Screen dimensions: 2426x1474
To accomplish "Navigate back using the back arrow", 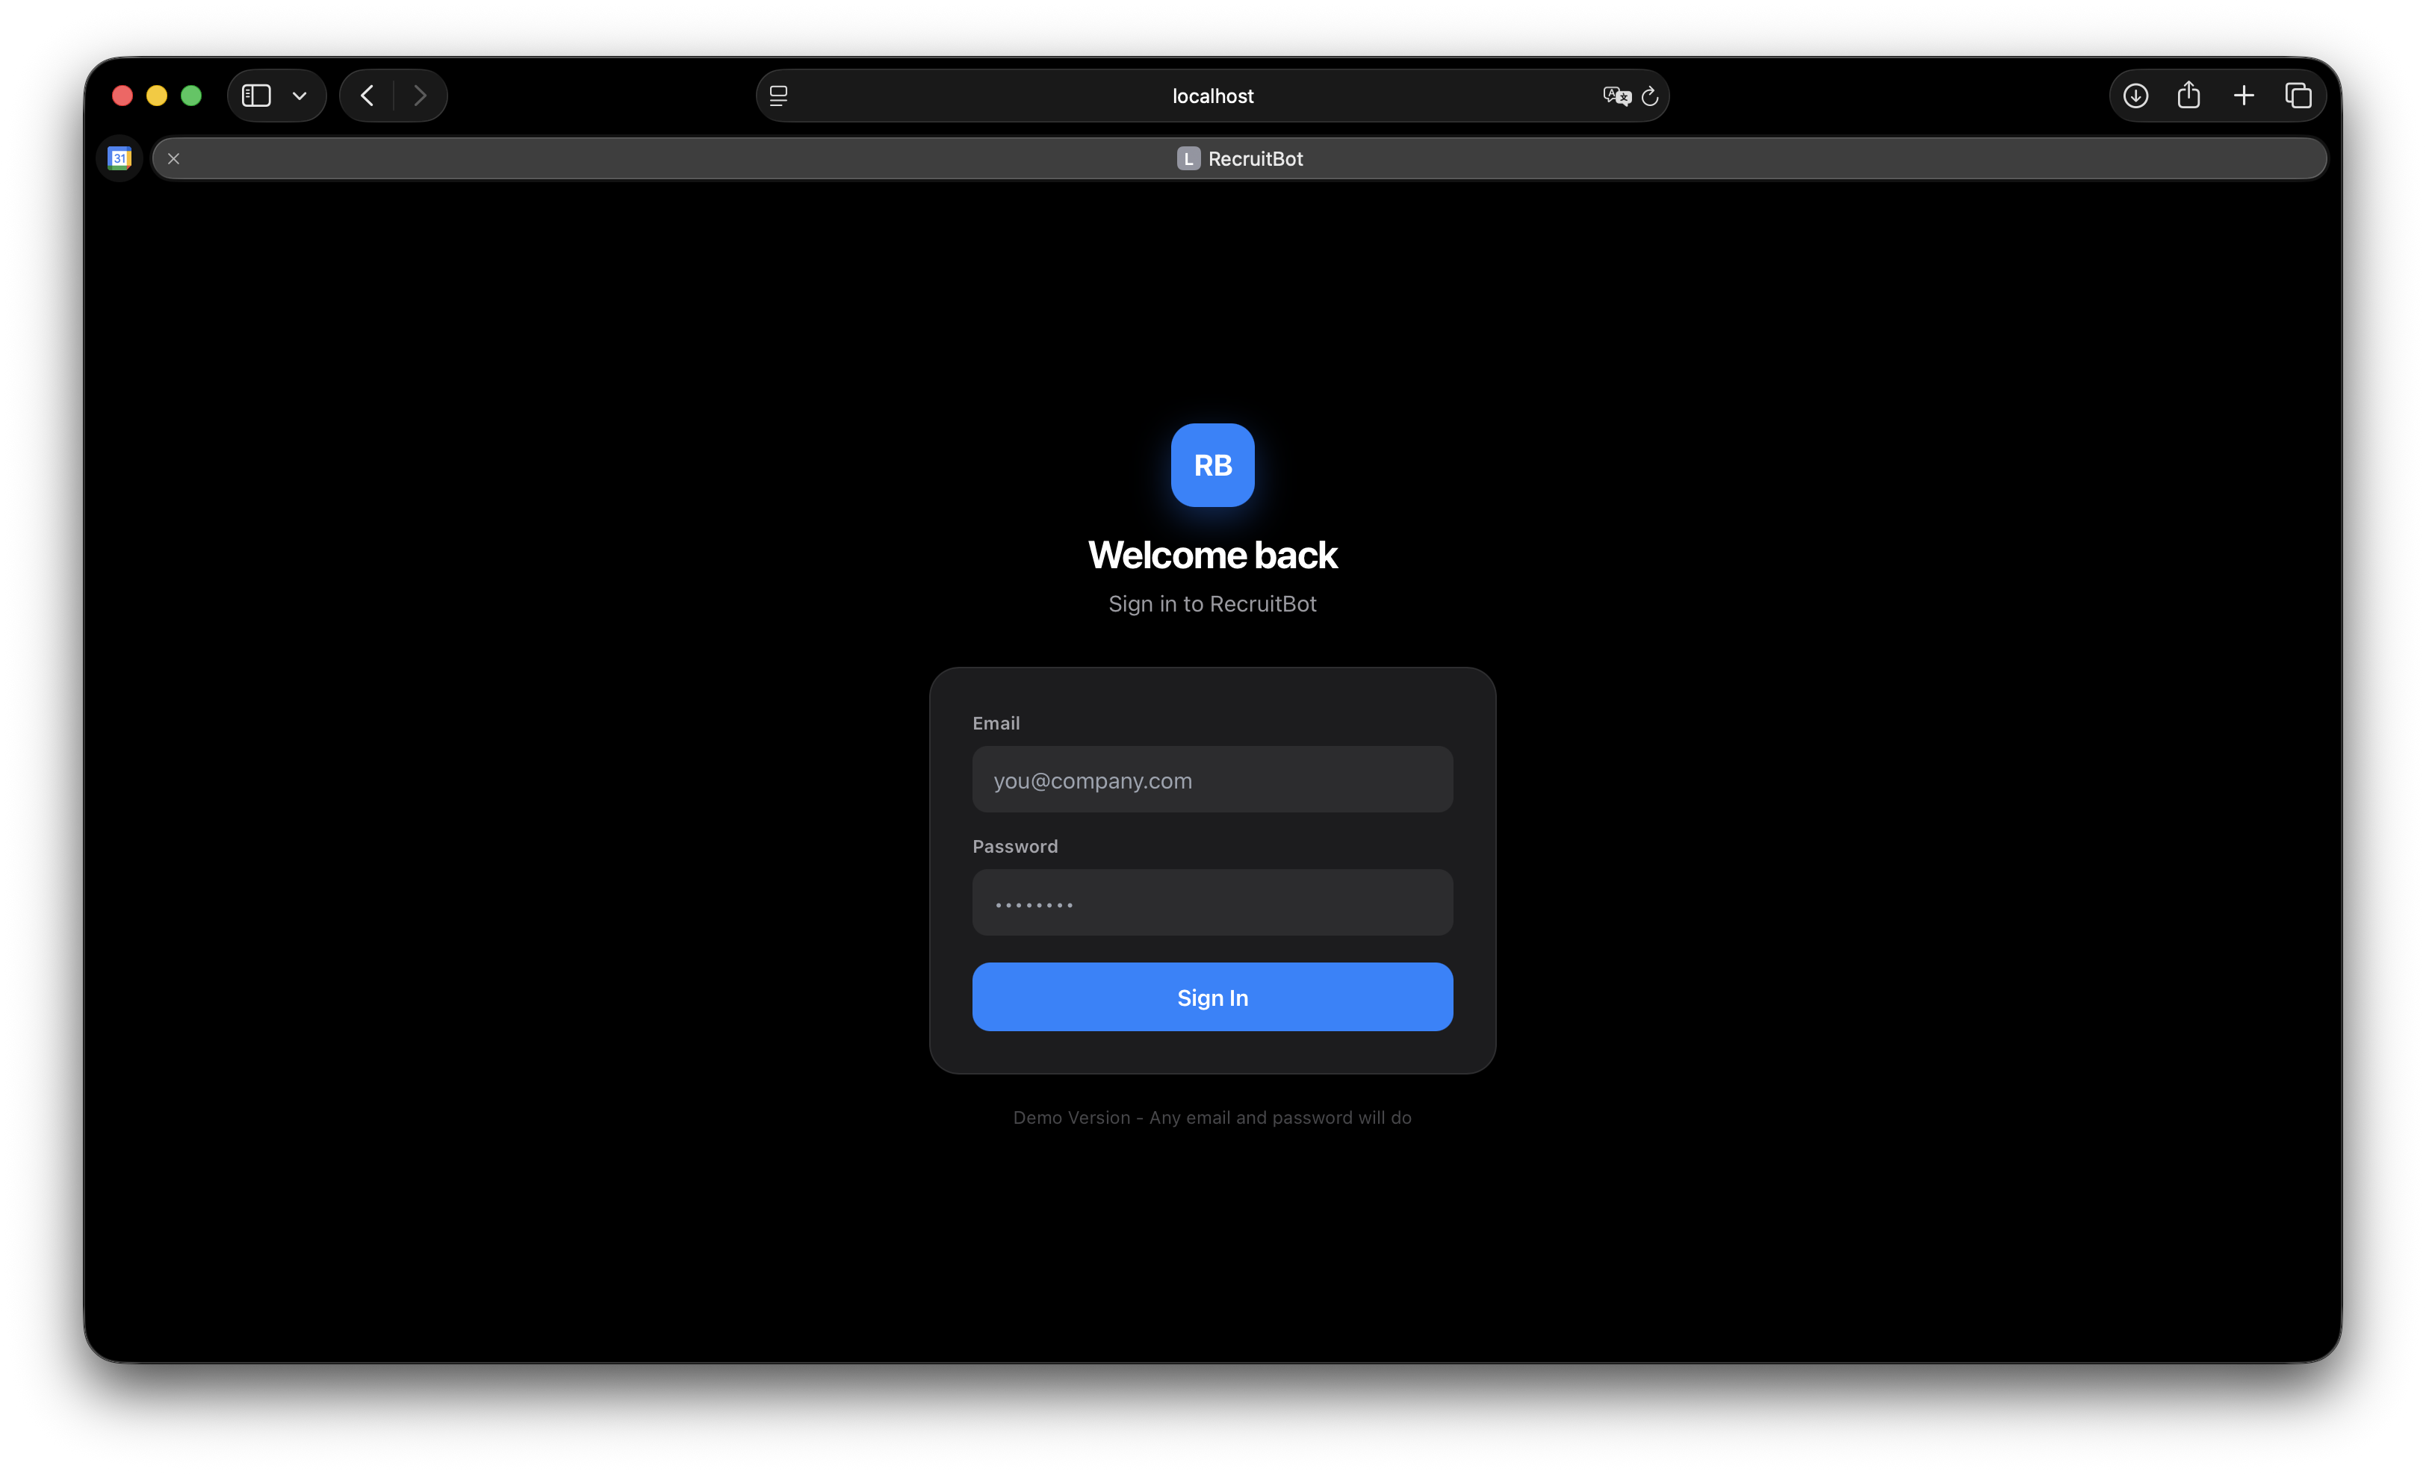I will pyautogui.click(x=366, y=95).
